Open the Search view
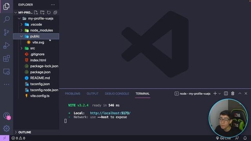The image size is (251, 141). click(6, 19)
